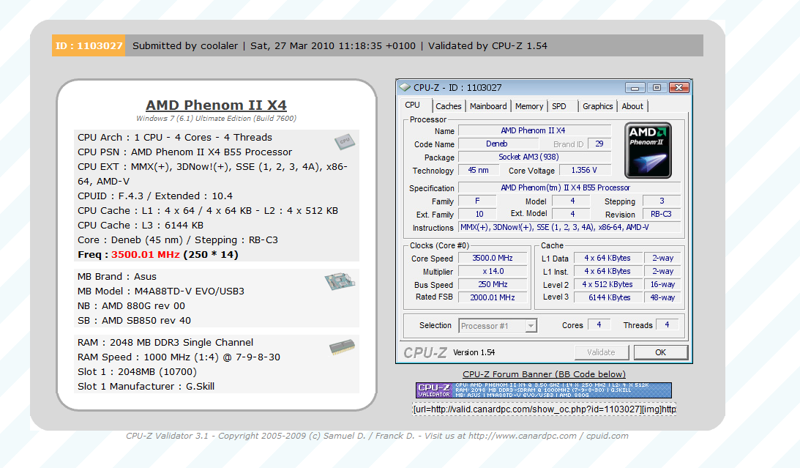The height and width of the screenshot is (468, 800).
Task: Close the CPU-Z window
Action: point(679,88)
